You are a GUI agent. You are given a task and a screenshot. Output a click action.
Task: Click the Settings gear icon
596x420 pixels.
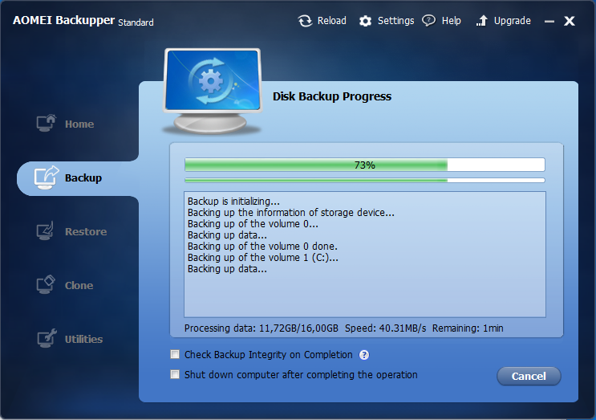point(365,21)
